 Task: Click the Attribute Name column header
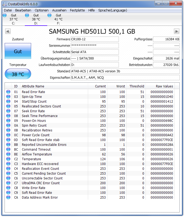point(54,86)
